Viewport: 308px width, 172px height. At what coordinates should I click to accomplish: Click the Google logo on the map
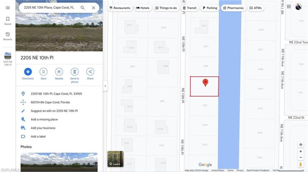pos(205,165)
